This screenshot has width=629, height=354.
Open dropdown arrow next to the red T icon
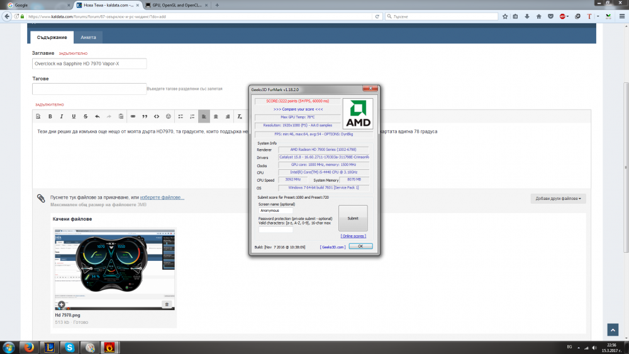[x=598, y=16]
